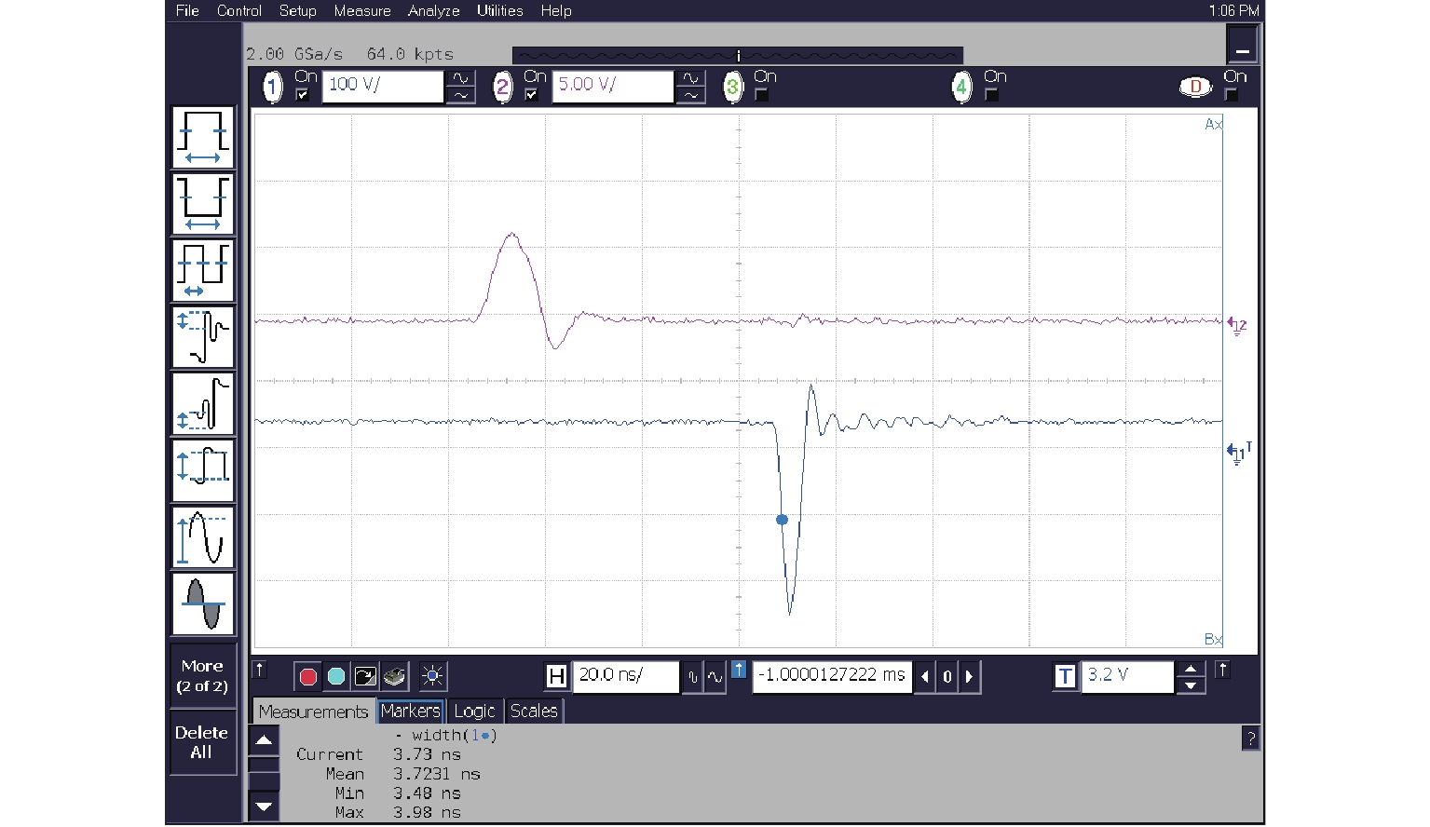Enable channel 4 On checkbox
Screen dimensions: 1430x827
(992, 95)
